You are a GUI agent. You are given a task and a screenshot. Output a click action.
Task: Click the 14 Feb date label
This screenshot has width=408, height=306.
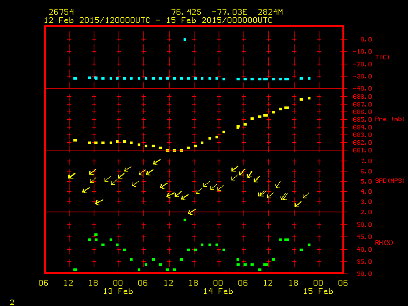(x=217, y=291)
